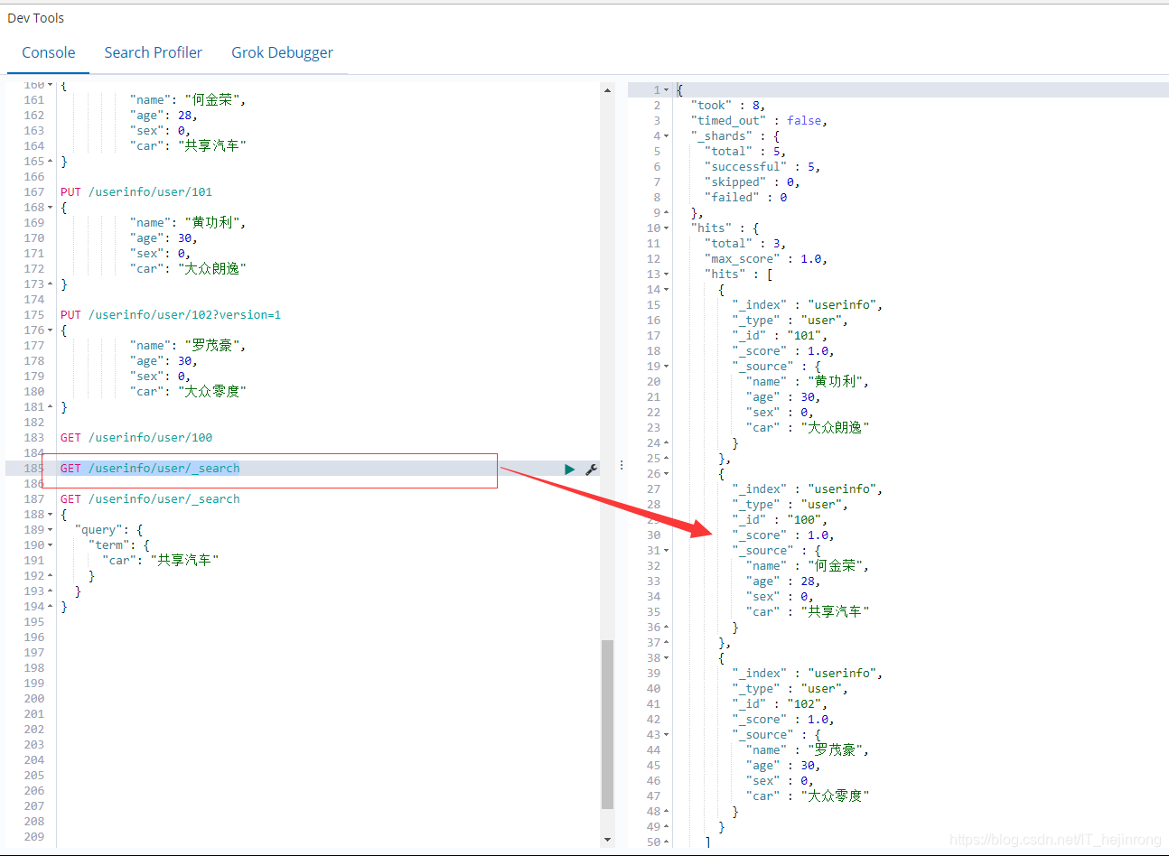Click "successful" : 5 in response
The image size is (1169, 856).
click(x=762, y=167)
